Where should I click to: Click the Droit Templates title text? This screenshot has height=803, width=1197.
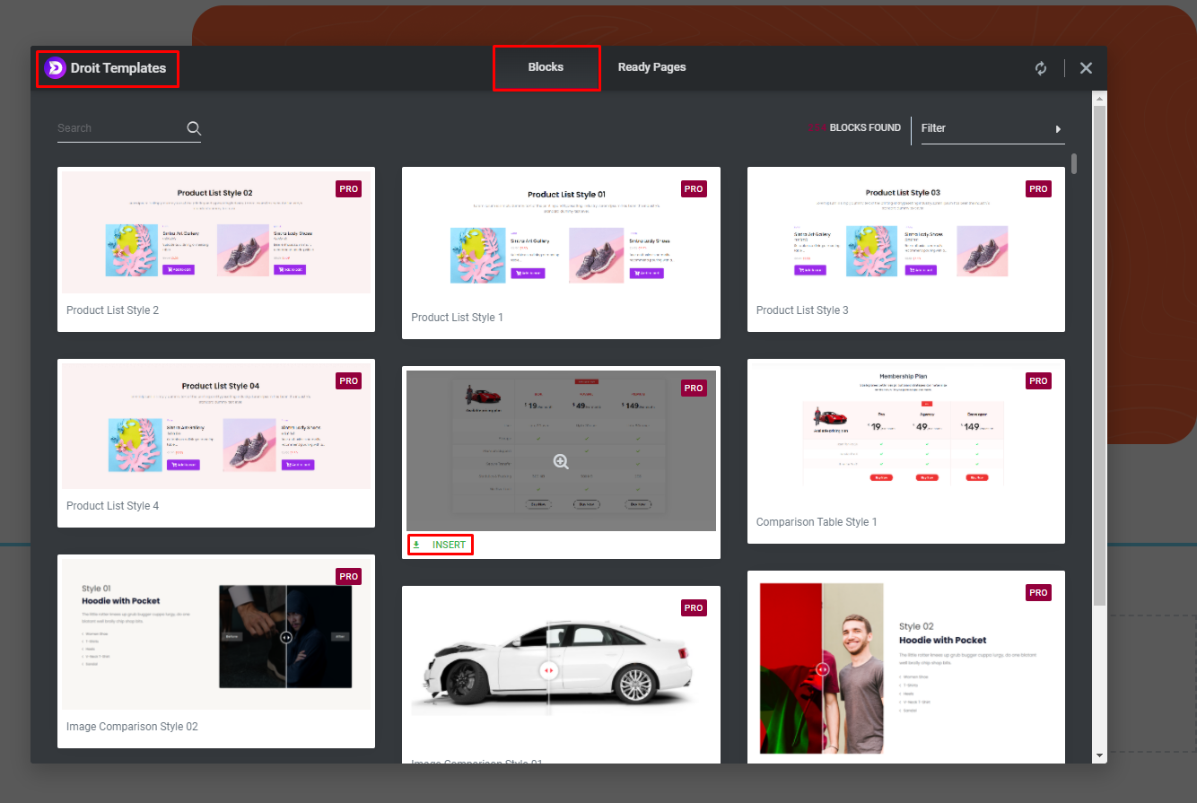click(x=118, y=68)
